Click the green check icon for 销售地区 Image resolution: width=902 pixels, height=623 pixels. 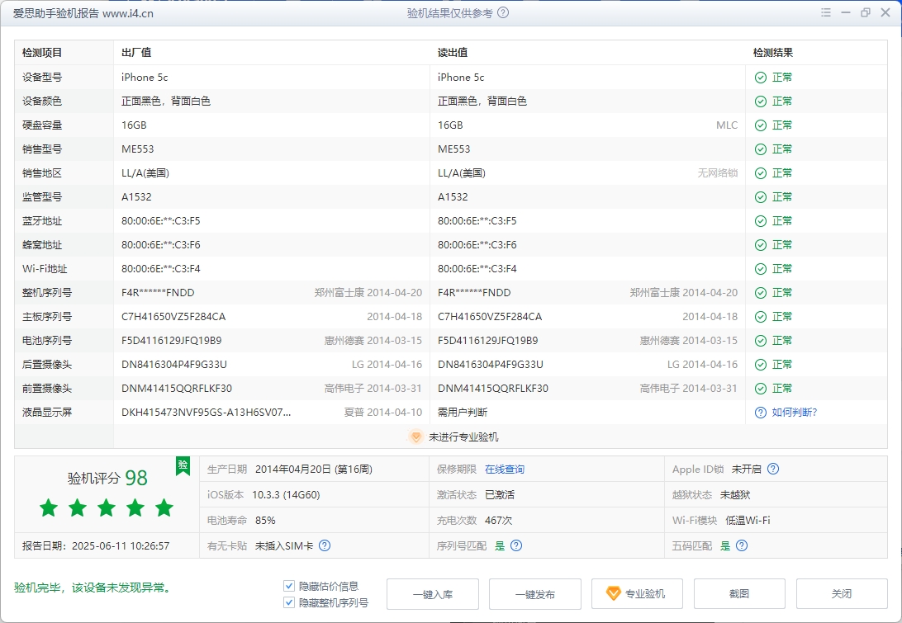click(761, 173)
